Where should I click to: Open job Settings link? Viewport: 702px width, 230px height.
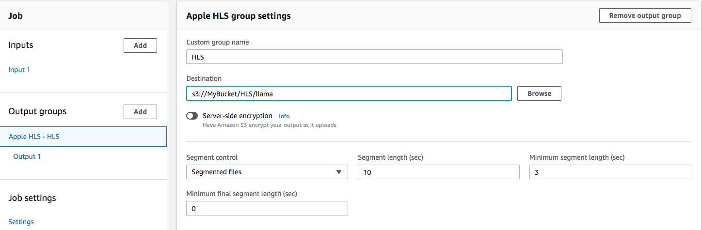(x=21, y=222)
